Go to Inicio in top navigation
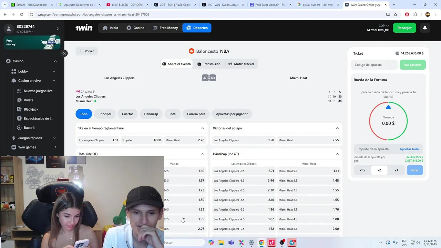 click(110, 28)
